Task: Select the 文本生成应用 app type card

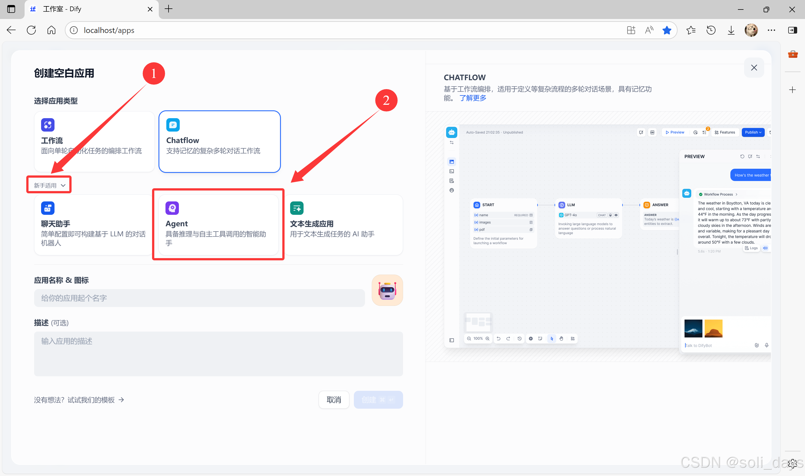Action: tap(343, 225)
